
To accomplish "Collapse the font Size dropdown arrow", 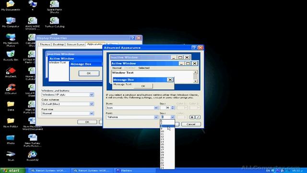I will pos(172,117).
